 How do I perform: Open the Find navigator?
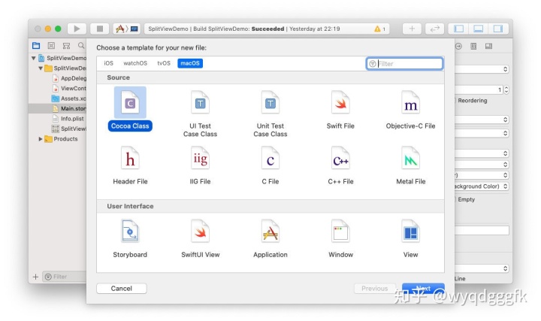[81, 46]
